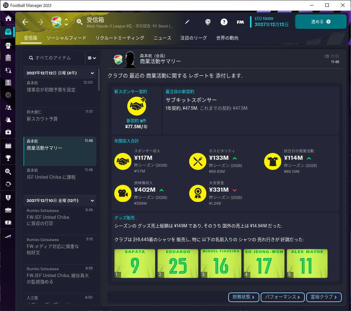Image resolution: width=351 pixels, height=311 pixels.
Task: Select the 商業活動サマリー message
Action: coord(60,151)
